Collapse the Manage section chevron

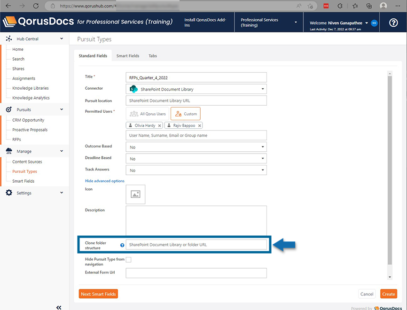click(62, 151)
